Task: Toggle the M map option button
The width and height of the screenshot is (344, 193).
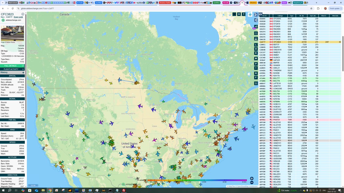Action: pyautogui.click(x=256, y=58)
